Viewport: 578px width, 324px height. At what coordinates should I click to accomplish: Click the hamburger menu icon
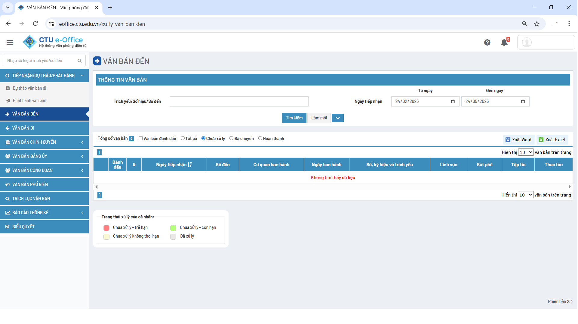coord(10,43)
